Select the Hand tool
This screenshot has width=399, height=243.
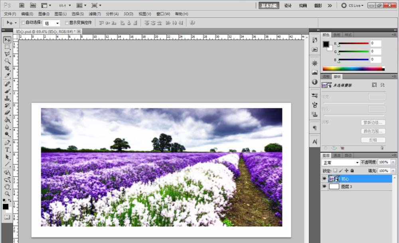7,187
